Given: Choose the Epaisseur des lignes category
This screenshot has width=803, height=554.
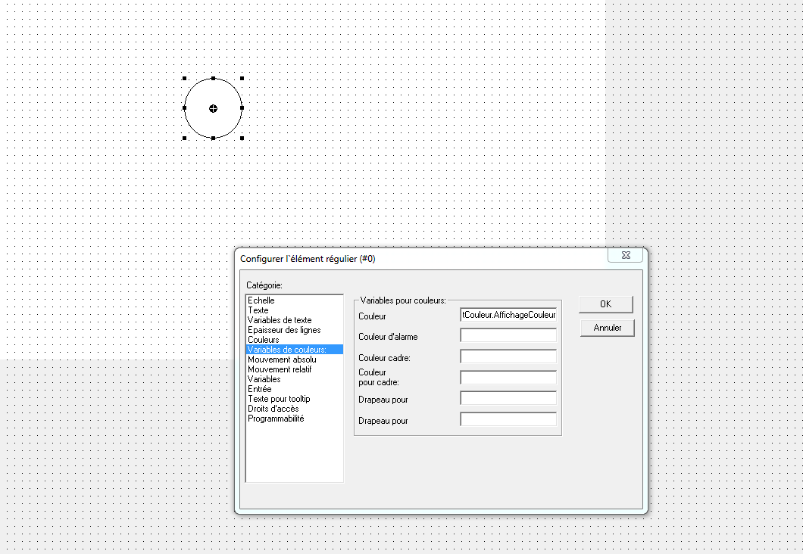Looking at the screenshot, I should pos(284,330).
